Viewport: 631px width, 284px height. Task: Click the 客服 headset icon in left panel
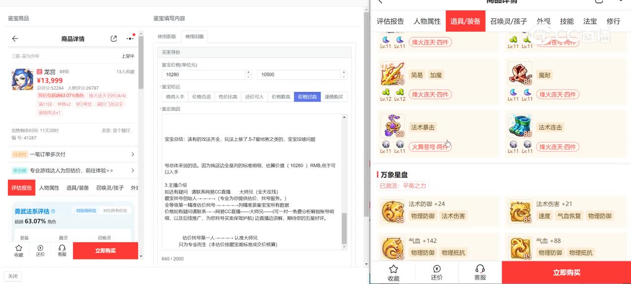pos(62,250)
